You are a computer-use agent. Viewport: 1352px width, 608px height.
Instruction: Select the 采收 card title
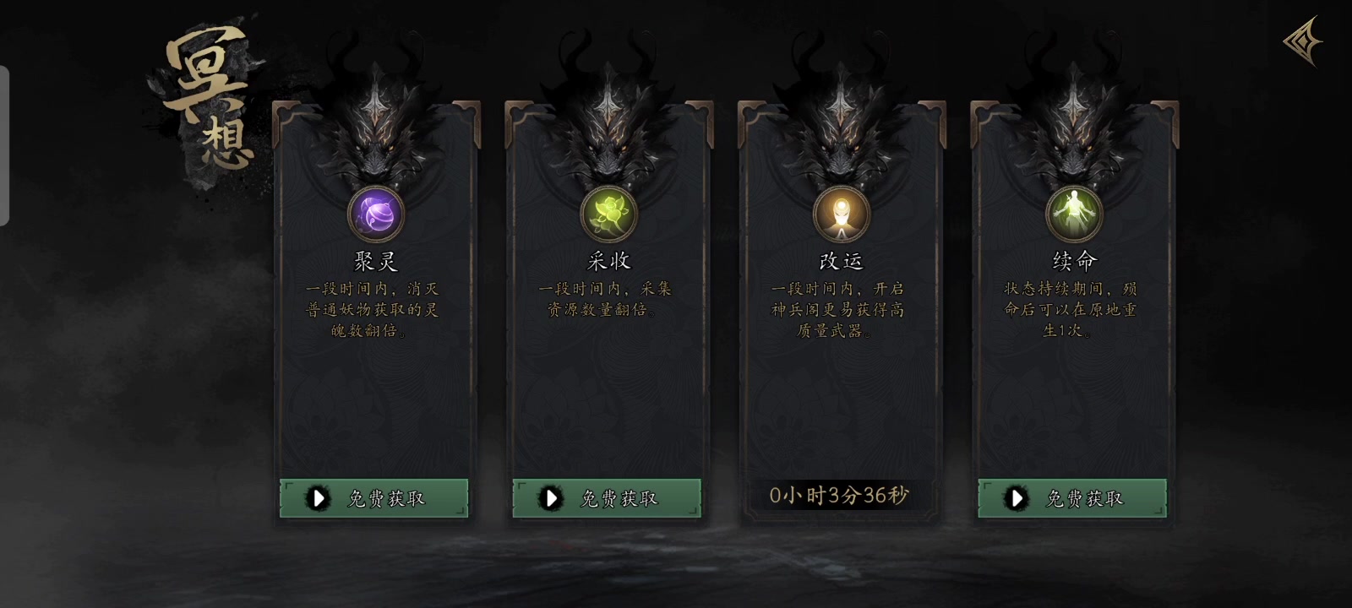pyautogui.click(x=608, y=261)
